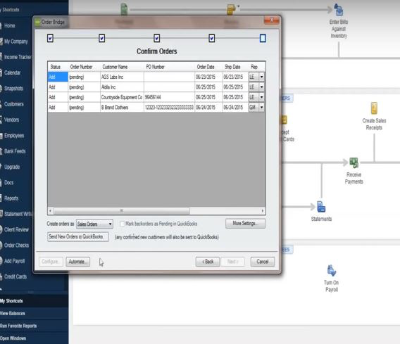Close the Order Bridge dialog
Viewport: 400px width, 344px height.
tap(272, 20)
